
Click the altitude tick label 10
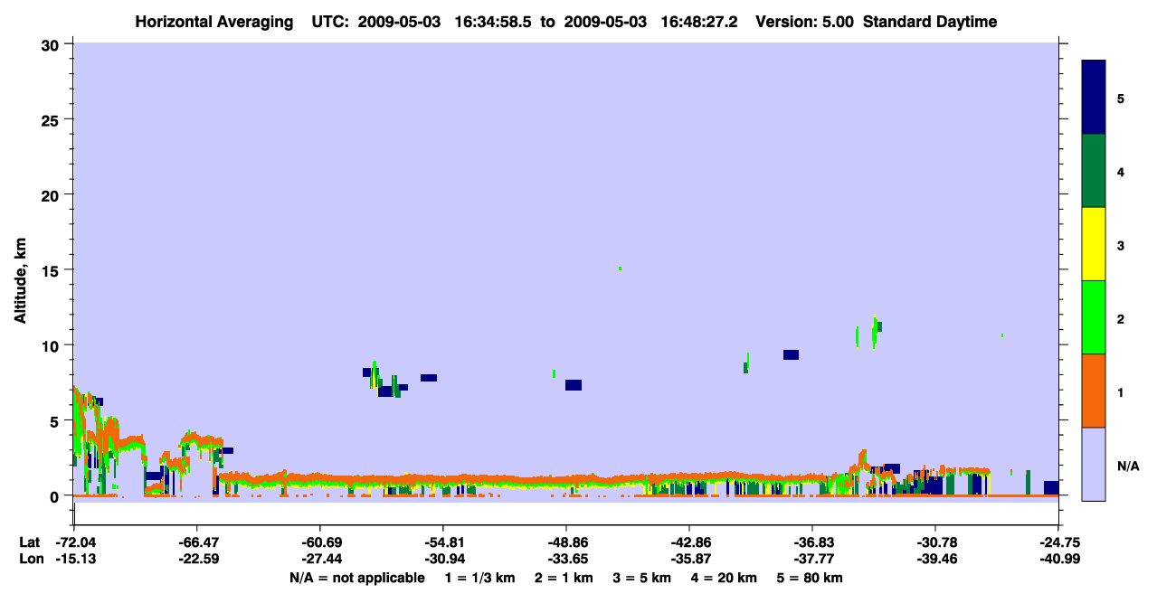pos(51,345)
